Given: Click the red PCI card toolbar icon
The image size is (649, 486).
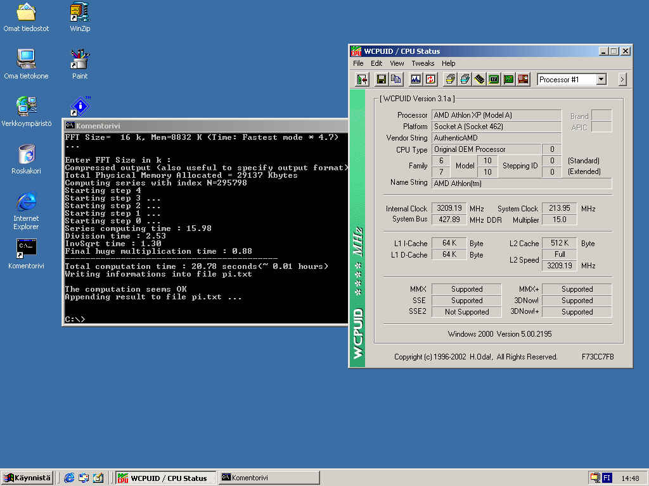Looking at the screenshot, I should 523,79.
